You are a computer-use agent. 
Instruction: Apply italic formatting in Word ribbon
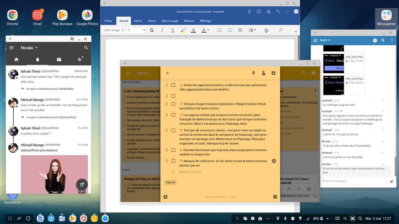click(162, 30)
